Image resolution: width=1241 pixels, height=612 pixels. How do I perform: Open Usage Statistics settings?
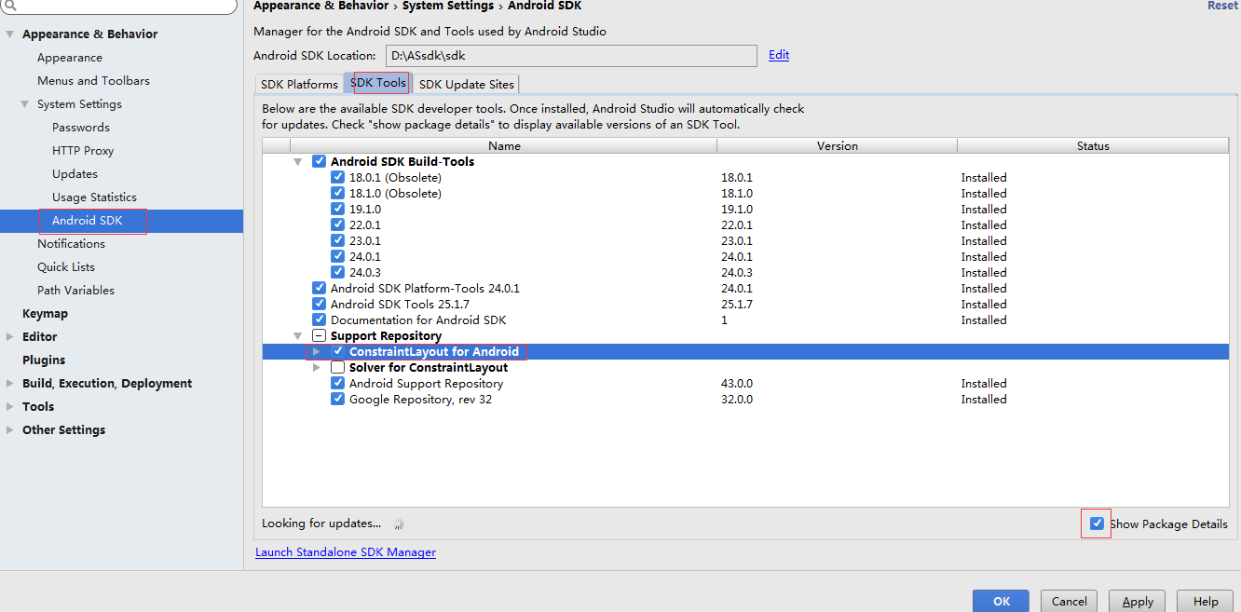[x=94, y=197]
